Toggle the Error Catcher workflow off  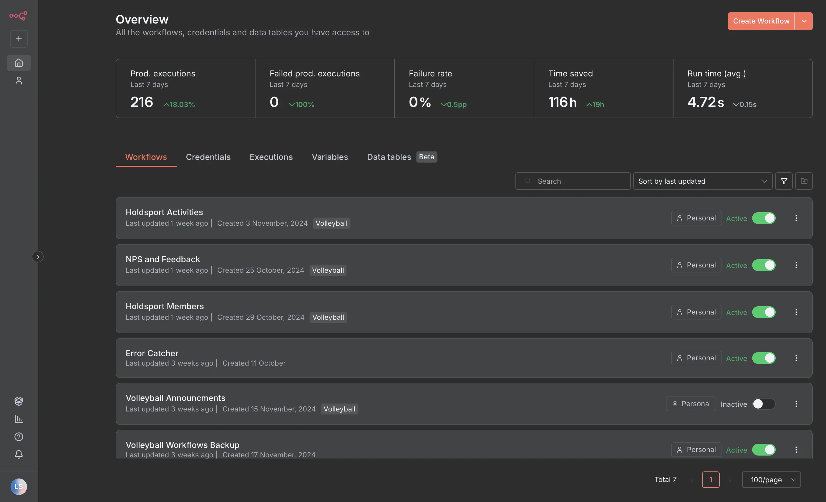click(x=764, y=358)
